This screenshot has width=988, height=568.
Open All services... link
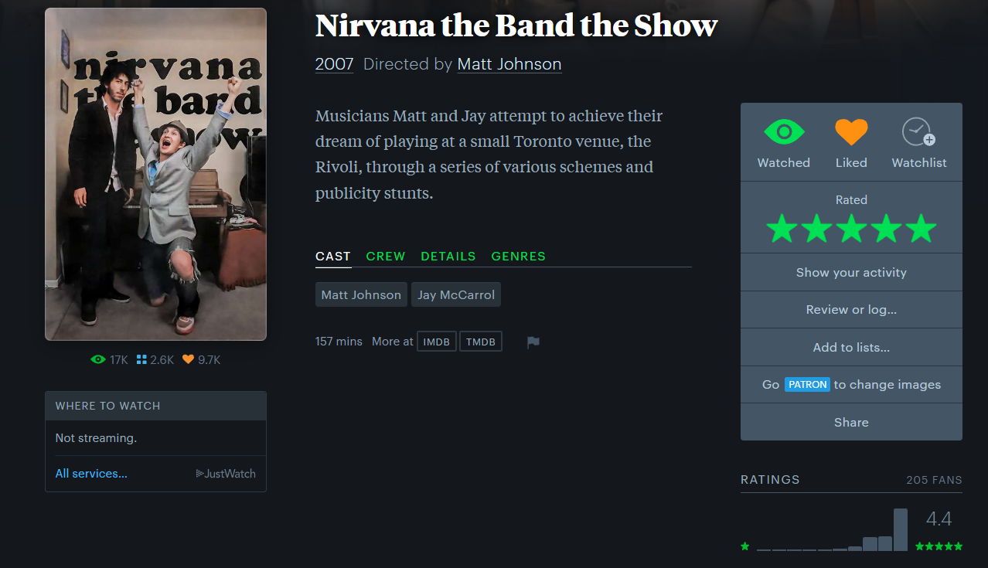point(91,474)
